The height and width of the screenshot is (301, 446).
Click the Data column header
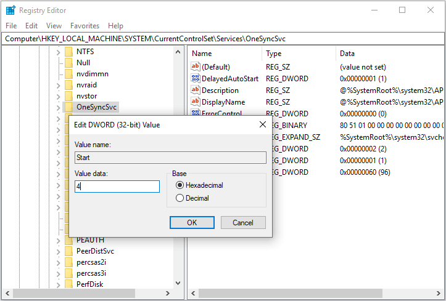(347, 54)
